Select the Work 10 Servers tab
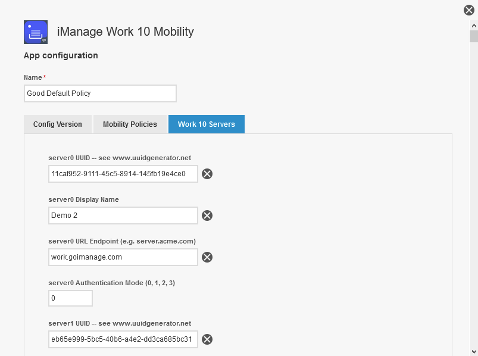The image size is (478, 356). click(207, 124)
